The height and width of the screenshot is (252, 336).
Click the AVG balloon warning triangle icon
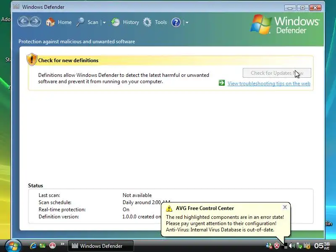point(169,208)
